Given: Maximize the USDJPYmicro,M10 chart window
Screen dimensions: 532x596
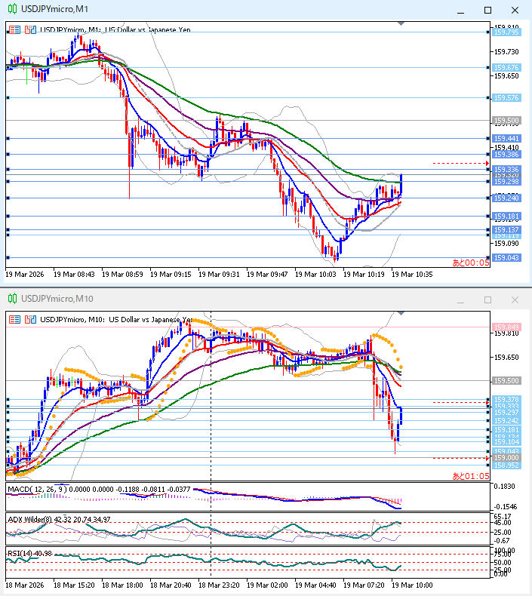Looking at the screenshot, I should coord(487,300).
